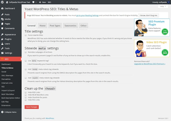
Task: Click the Comments speech bubble icon in sidebar
Action: (x=2, y=28)
